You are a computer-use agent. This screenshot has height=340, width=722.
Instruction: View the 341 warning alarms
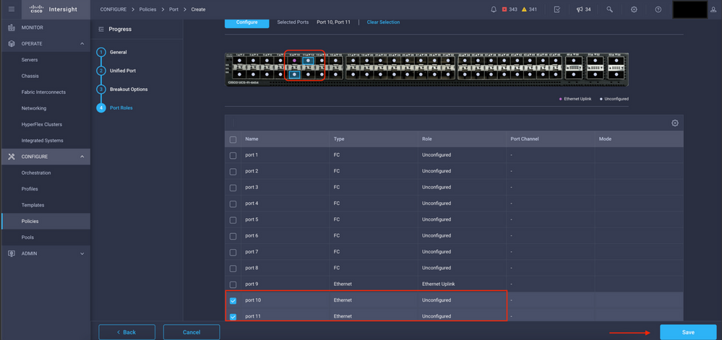click(529, 9)
